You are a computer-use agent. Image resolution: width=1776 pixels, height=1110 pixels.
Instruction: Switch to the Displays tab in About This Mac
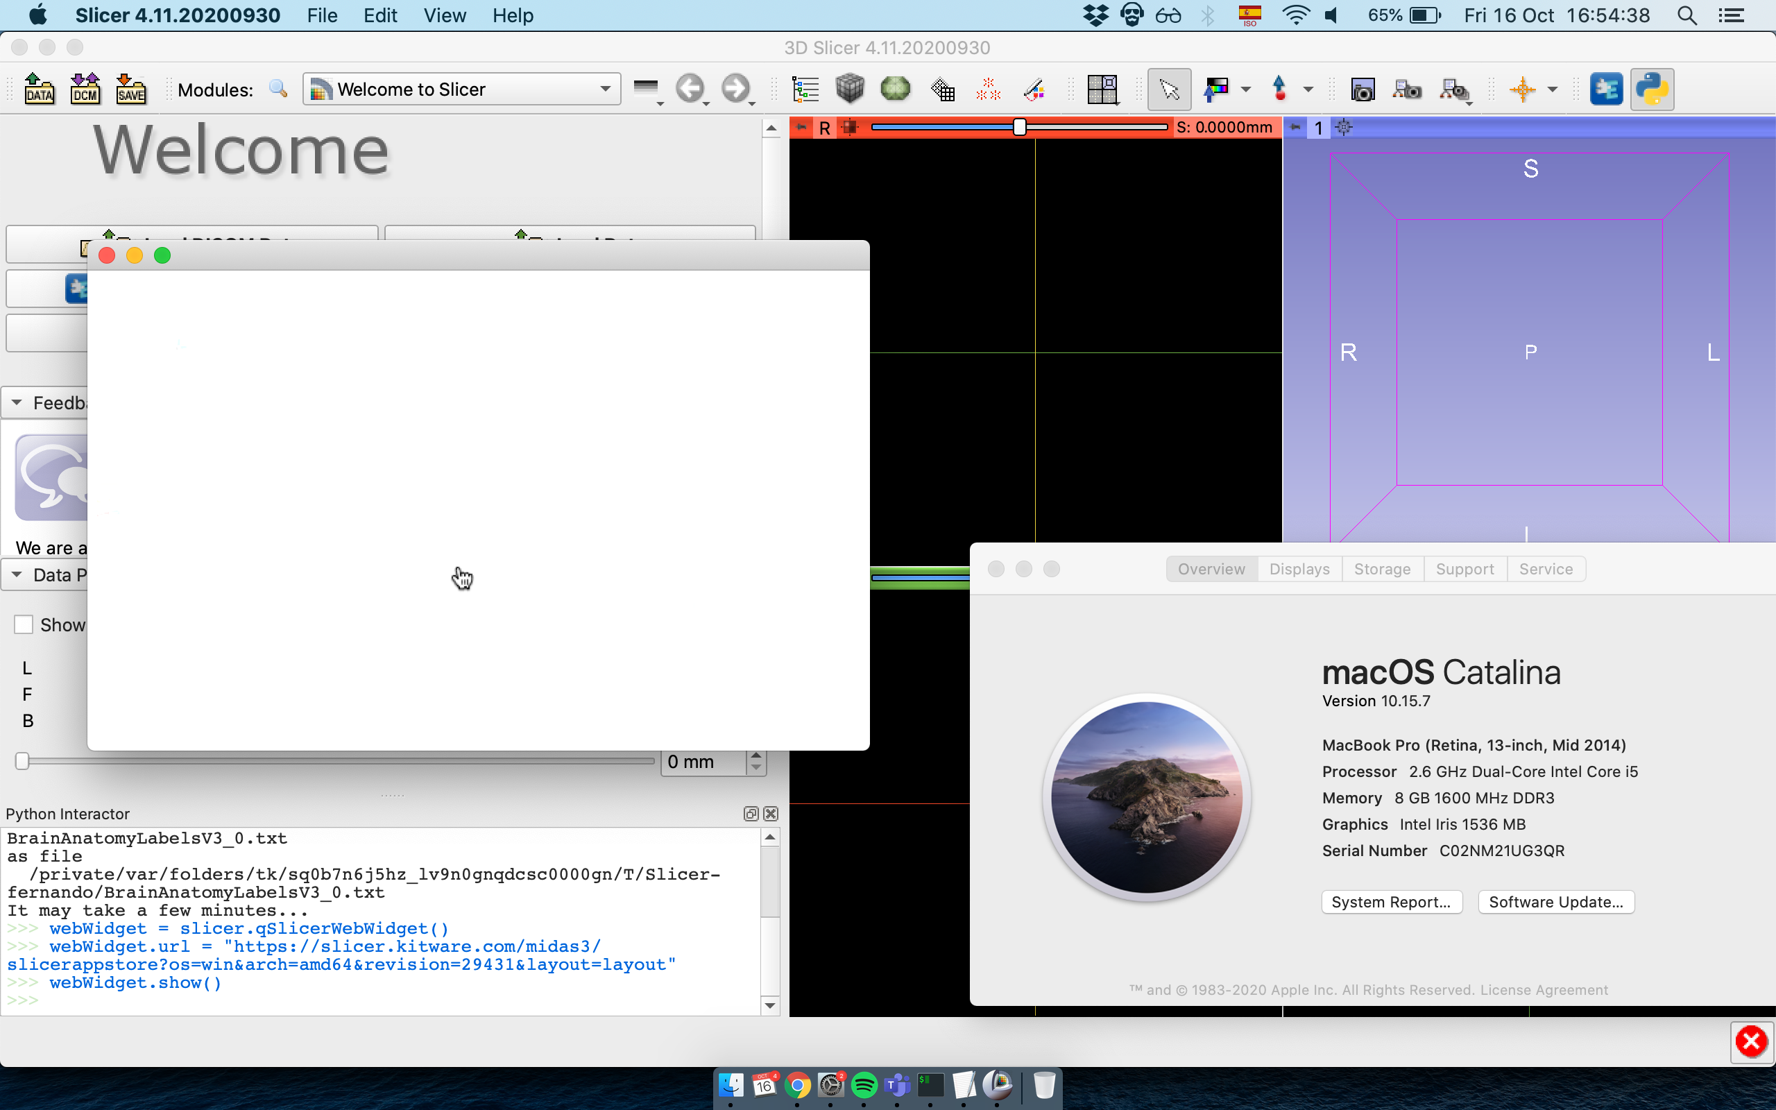(x=1299, y=568)
